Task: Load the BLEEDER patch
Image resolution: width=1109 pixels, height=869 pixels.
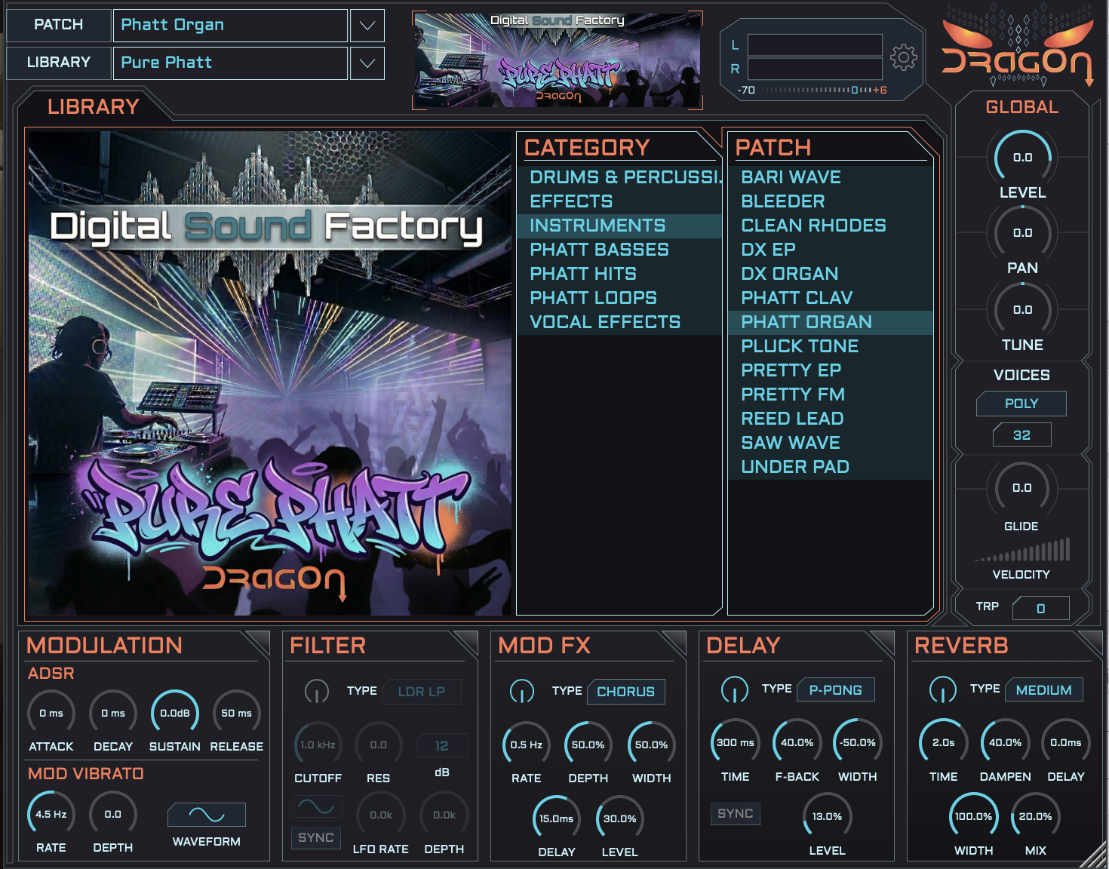Action: coord(831,201)
